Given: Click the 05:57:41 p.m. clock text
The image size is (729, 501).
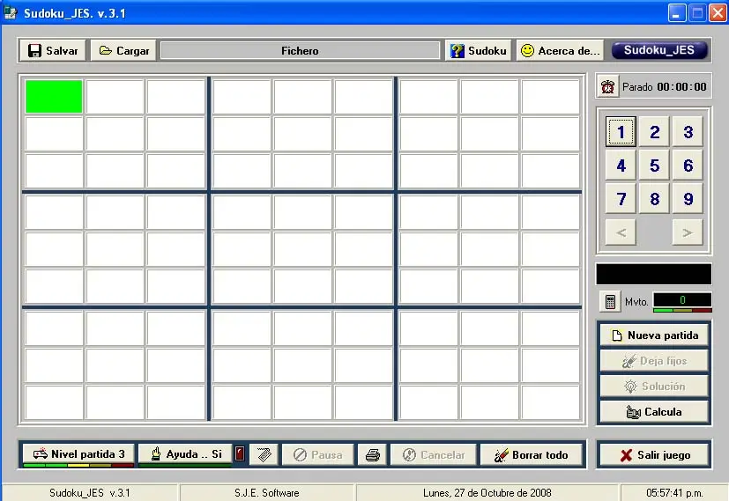Looking at the screenshot, I should (x=674, y=493).
